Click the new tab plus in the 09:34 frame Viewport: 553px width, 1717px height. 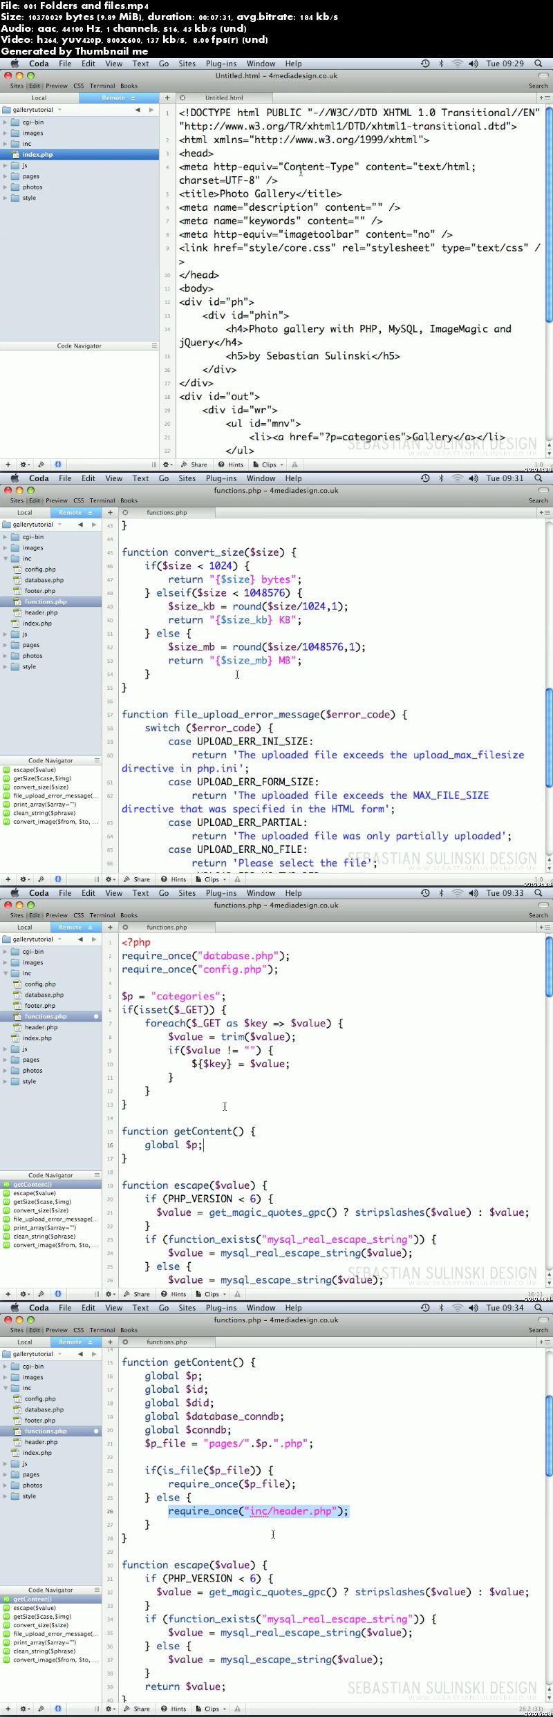110,1342
